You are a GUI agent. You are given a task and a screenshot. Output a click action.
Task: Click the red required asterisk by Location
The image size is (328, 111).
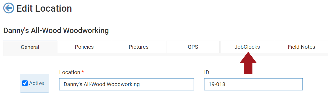tap(83, 72)
